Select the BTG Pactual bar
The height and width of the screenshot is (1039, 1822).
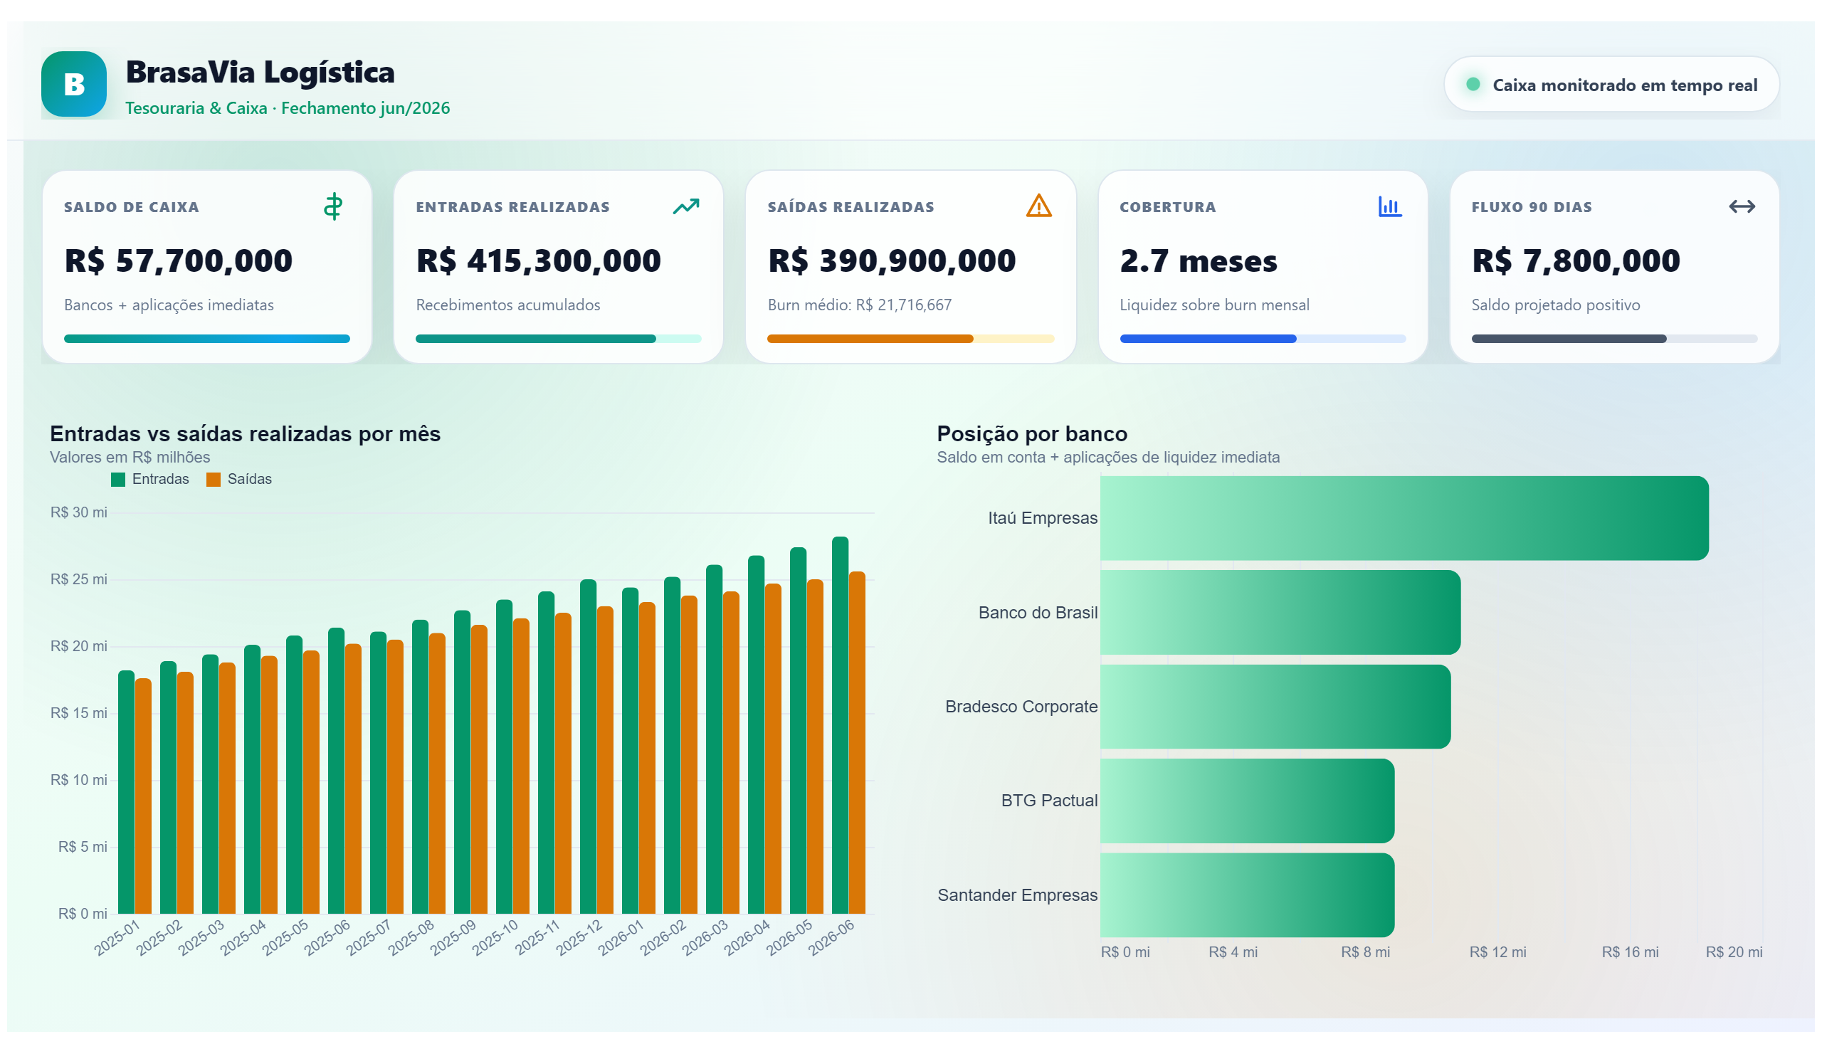(1247, 801)
